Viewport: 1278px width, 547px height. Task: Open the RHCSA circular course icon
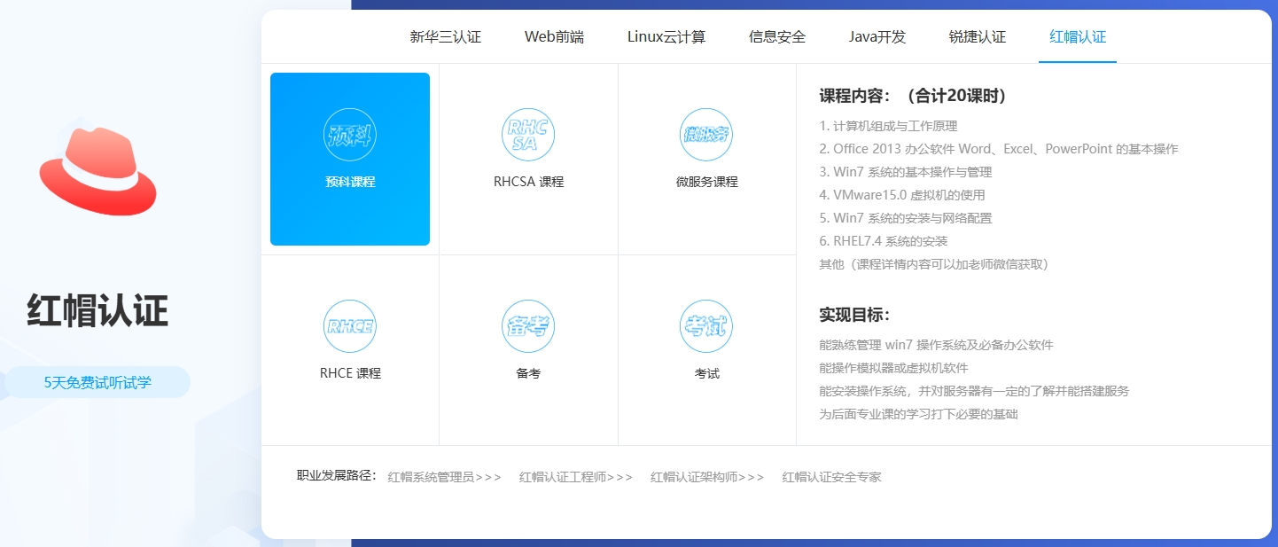(x=528, y=135)
